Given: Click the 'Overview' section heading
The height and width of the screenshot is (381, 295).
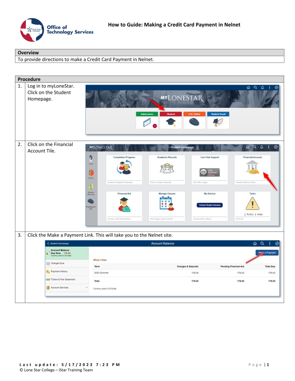Looking at the screenshot, I should click(28, 53).
